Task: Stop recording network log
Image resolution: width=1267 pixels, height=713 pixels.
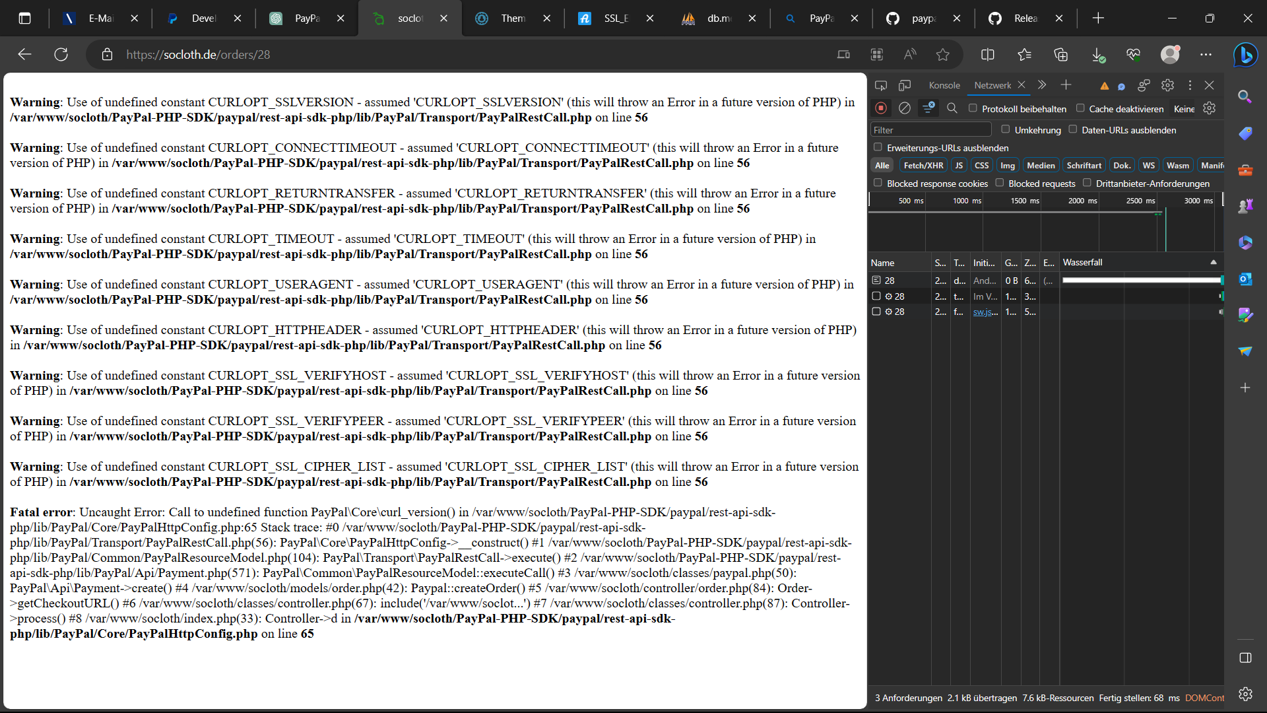Action: point(880,108)
